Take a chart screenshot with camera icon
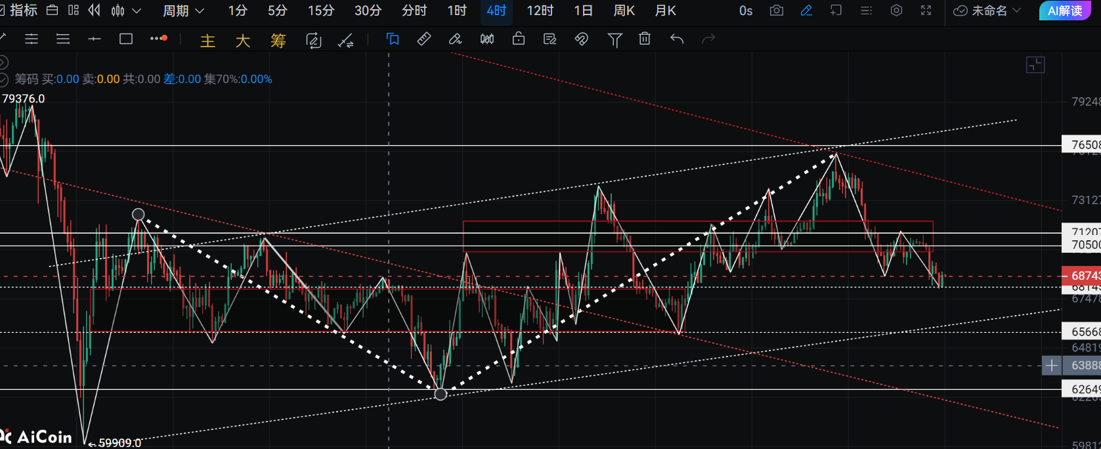Image resolution: width=1101 pixels, height=449 pixels. click(x=777, y=11)
